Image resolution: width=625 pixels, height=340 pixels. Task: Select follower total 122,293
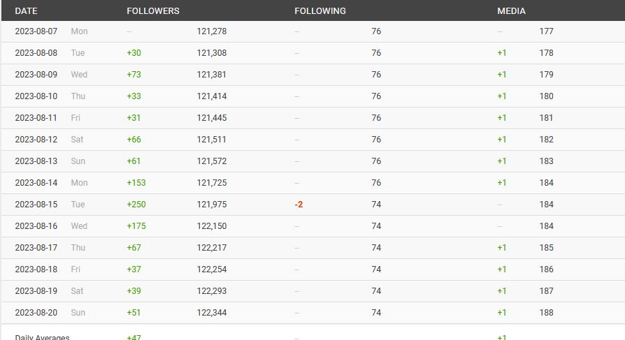point(212,291)
